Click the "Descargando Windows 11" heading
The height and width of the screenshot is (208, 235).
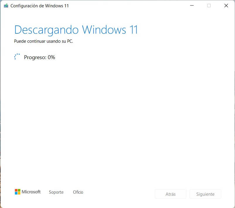(x=76, y=30)
